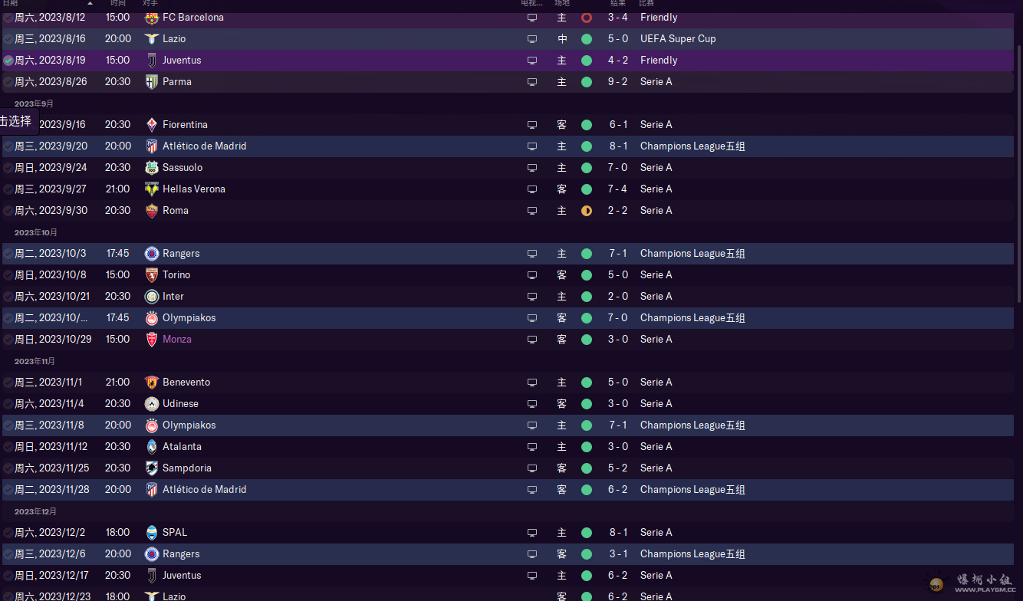Untick the checked 2023/8/19 Juventus row checkmark

coord(8,61)
